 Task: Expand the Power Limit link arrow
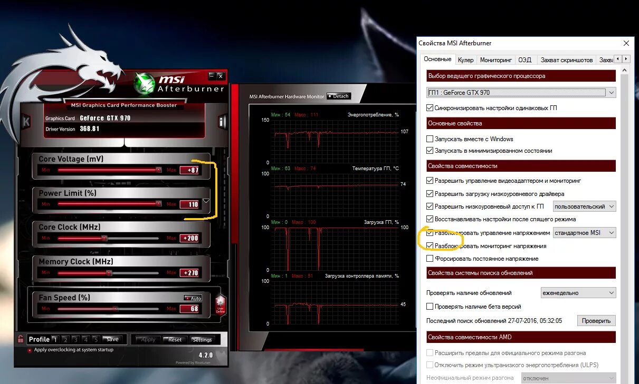point(206,201)
